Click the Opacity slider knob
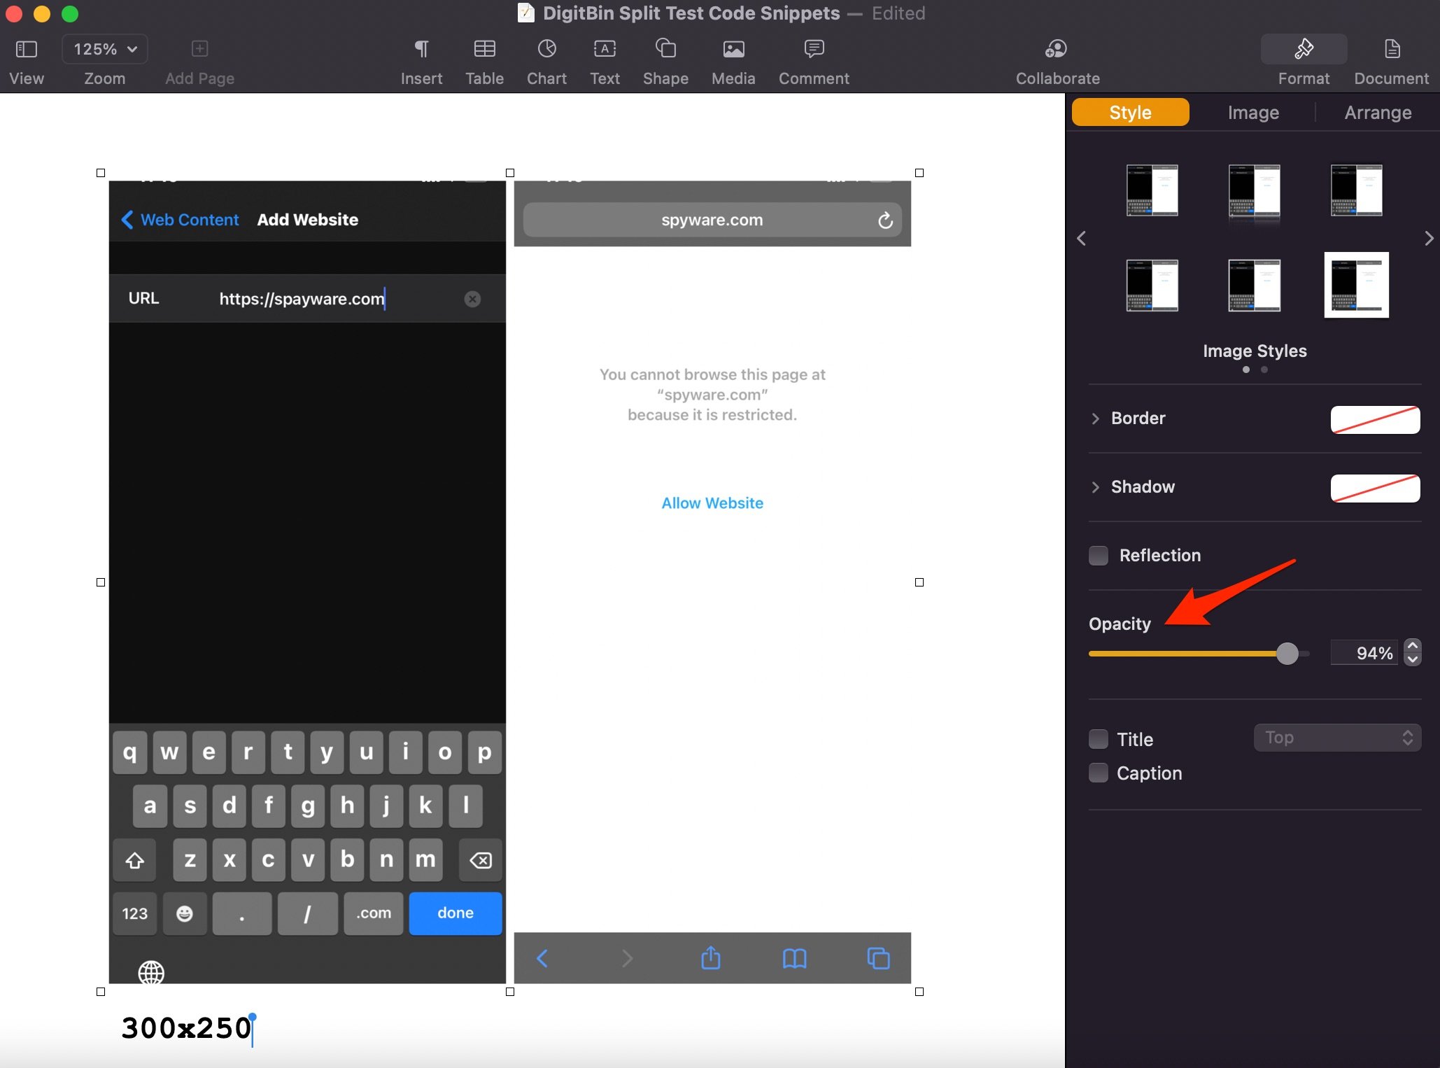Screen dimensions: 1440x1068 coord(1287,654)
